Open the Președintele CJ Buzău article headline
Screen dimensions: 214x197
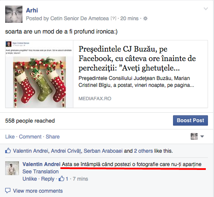pyautogui.click(x=137, y=58)
